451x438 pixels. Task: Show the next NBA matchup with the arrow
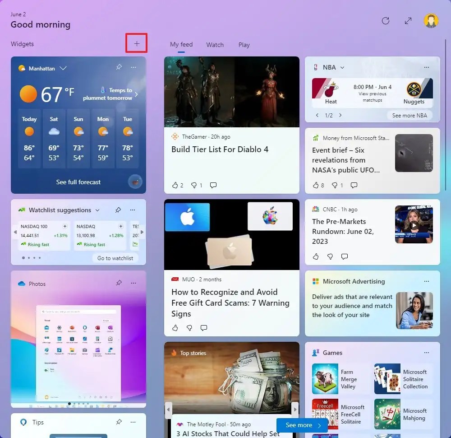[x=341, y=115]
